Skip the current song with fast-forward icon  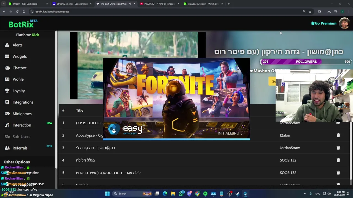pyautogui.click(x=338, y=123)
